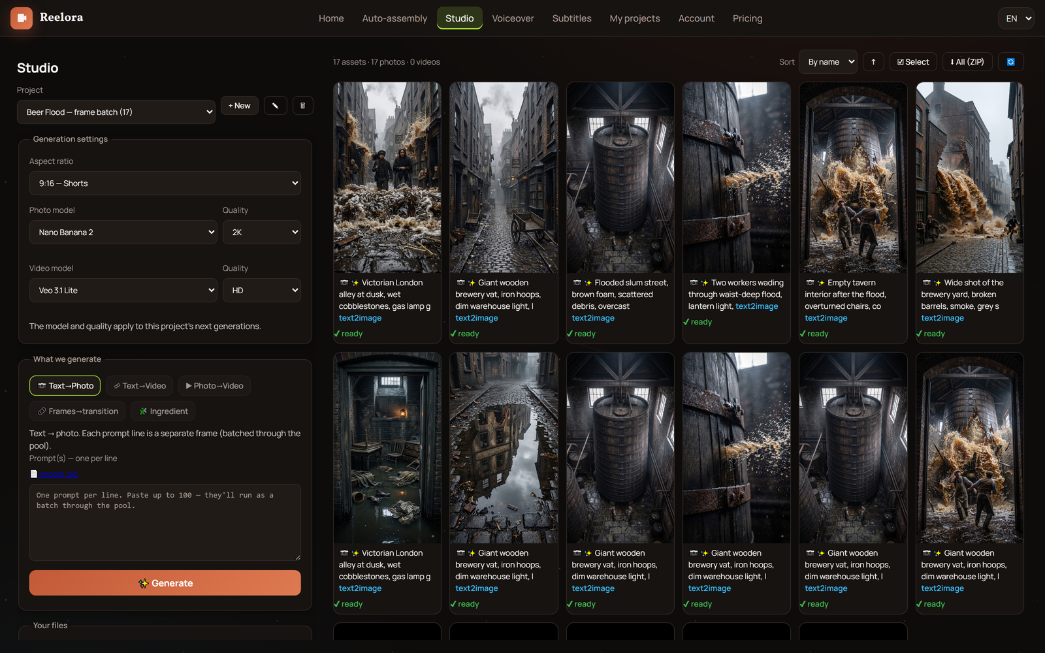This screenshot has width=1045, height=653.
Task: Switch generation mode to Ingredient
Action: point(163,411)
